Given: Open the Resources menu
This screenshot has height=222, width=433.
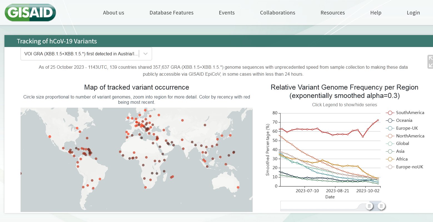Looking at the screenshot, I should (332, 13).
